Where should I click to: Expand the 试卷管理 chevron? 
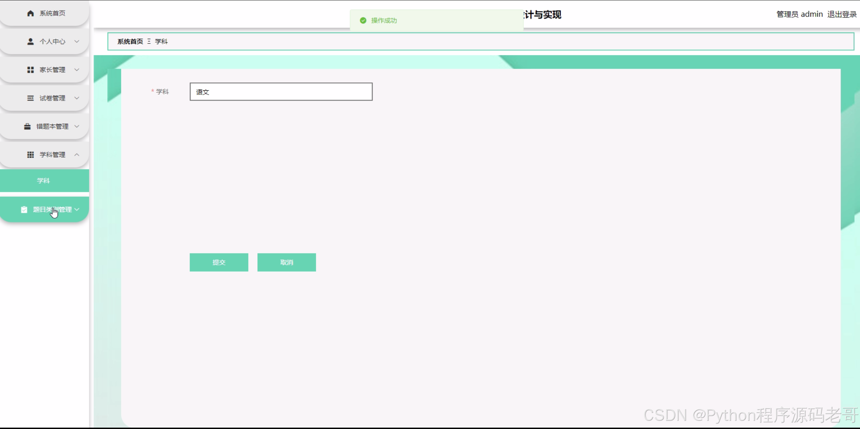(77, 98)
